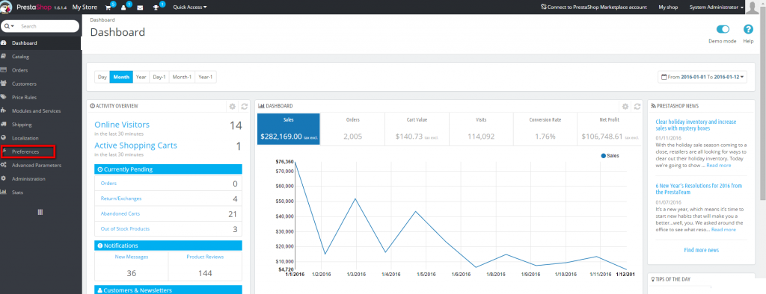Open the System Administrator dropdown
The image size is (766, 294).
click(717, 7)
